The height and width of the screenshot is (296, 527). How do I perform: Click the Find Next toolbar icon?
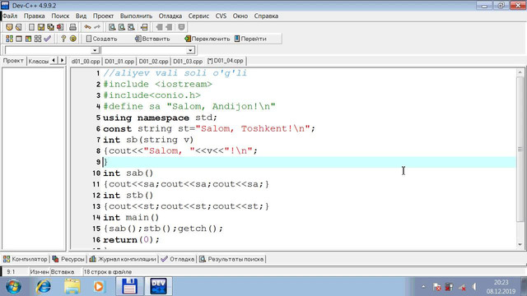tap(132, 27)
